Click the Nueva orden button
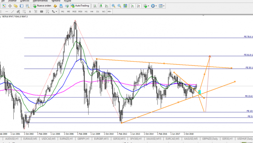Viewport: 253px width, 143px height. pos(42,6)
